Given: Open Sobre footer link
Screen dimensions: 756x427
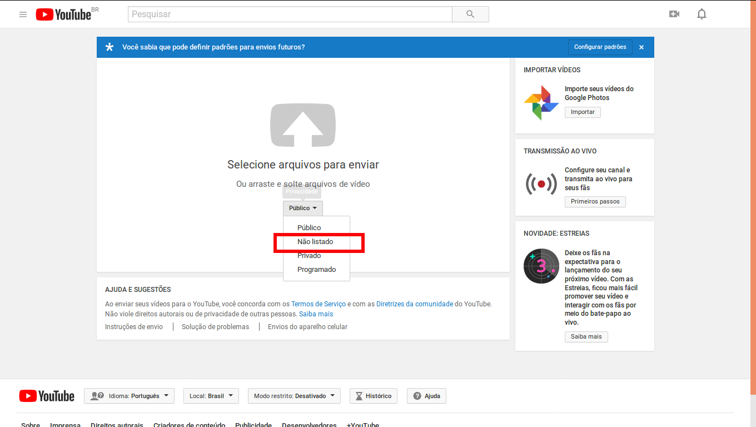Looking at the screenshot, I should (x=31, y=425).
